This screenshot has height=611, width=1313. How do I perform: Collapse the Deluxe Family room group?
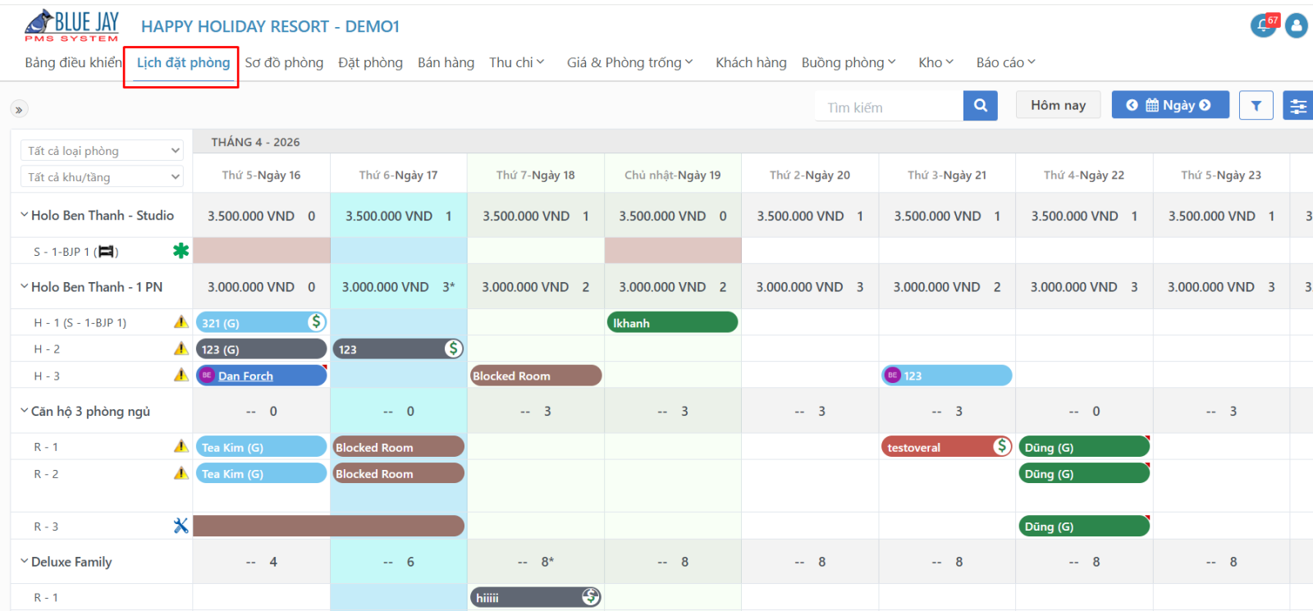point(24,561)
